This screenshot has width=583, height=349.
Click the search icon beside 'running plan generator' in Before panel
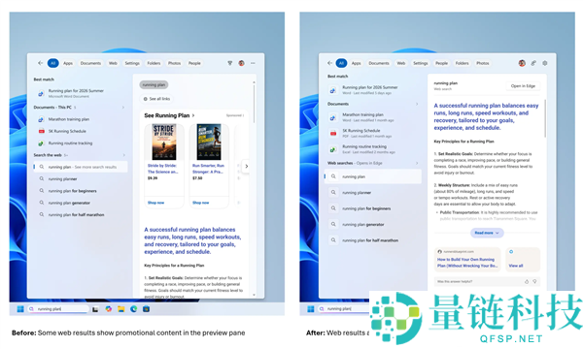pos(42,203)
